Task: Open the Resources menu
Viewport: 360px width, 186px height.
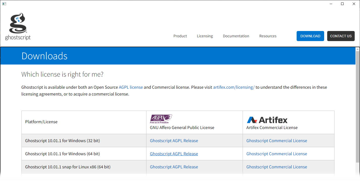Action: (268, 36)
